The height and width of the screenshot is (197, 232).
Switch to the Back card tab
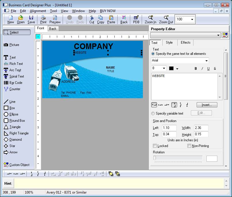[53, 28]
